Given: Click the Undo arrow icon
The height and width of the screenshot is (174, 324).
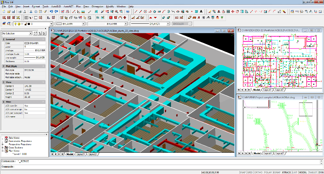Looking at the screenshot, I should point(51,12).
